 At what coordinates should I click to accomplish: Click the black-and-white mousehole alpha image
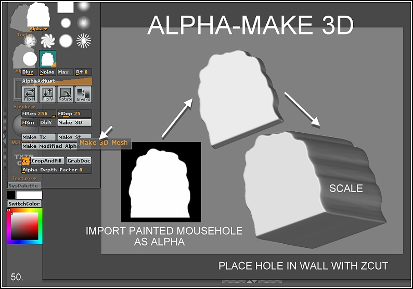161,182
